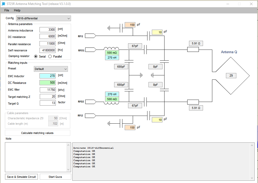Viewport: 258px width, 183px height.
Task: Click the RFI1 port connector symbol
Action: point(90,36)
